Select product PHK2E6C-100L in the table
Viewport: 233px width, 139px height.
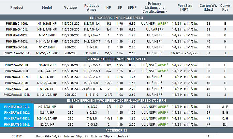pyautogui.click(x=17, y=24)
